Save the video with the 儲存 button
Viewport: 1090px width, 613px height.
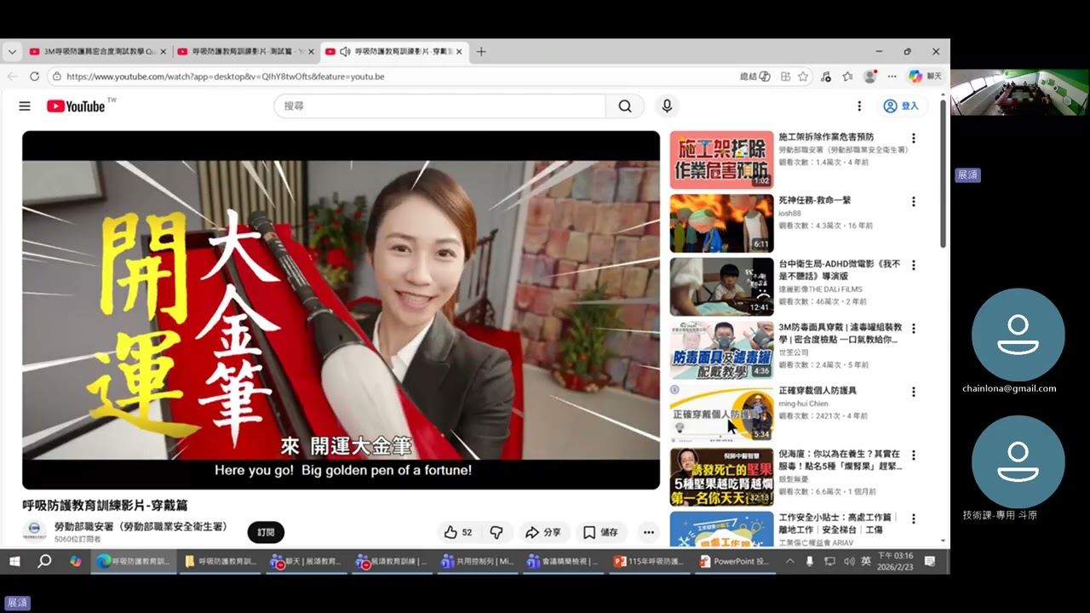pos(600,533)
